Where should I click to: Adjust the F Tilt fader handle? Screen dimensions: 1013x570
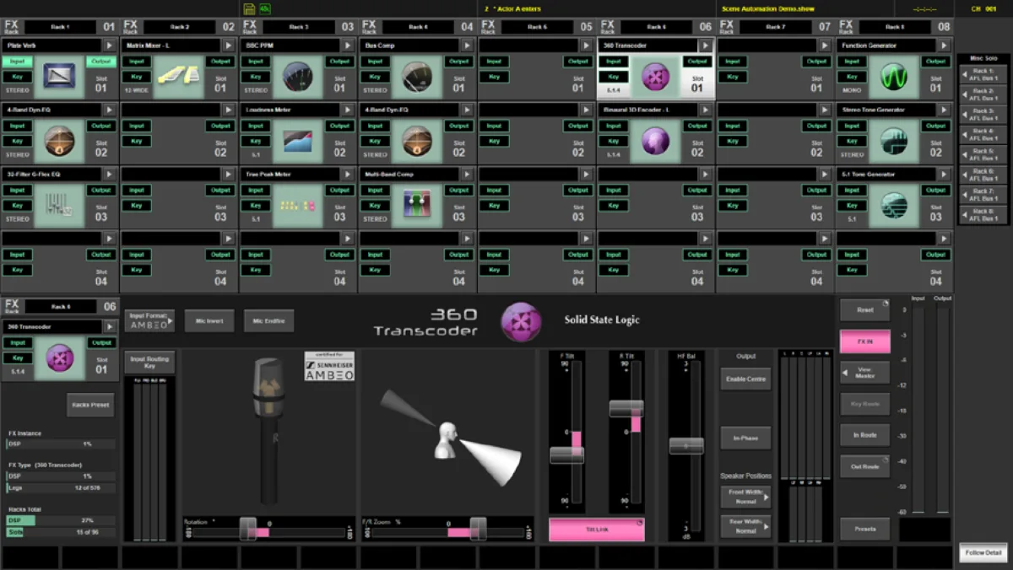pyautogui.click(x=566, y=454)
